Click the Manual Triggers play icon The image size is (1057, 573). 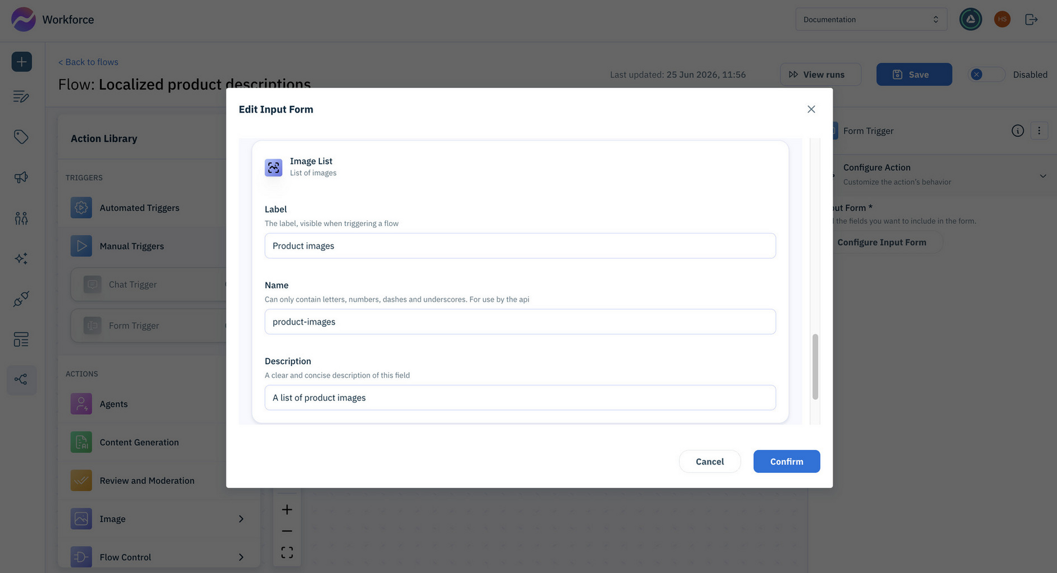click(x=82, y=246)
